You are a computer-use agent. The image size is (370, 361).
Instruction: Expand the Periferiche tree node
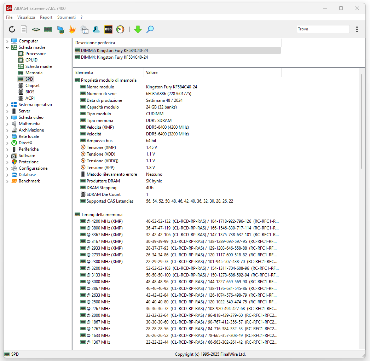tap(7, 150)
